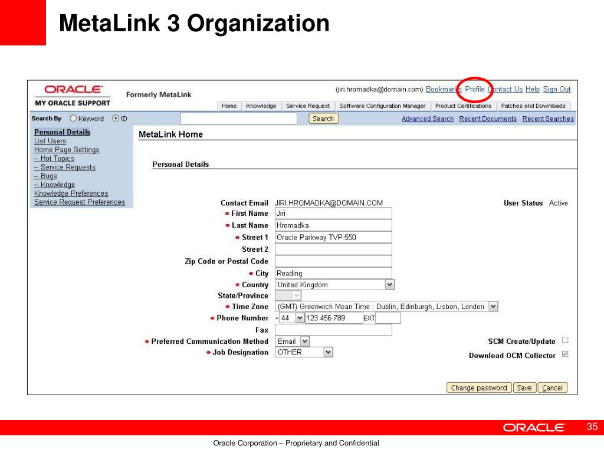Click the Zip Code or Postal Code field
604x453 pixels.
[333, 261]
